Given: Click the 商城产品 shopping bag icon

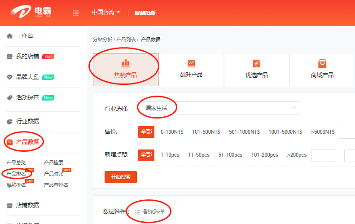Looking at the screenshot, I should pos(322,64).
